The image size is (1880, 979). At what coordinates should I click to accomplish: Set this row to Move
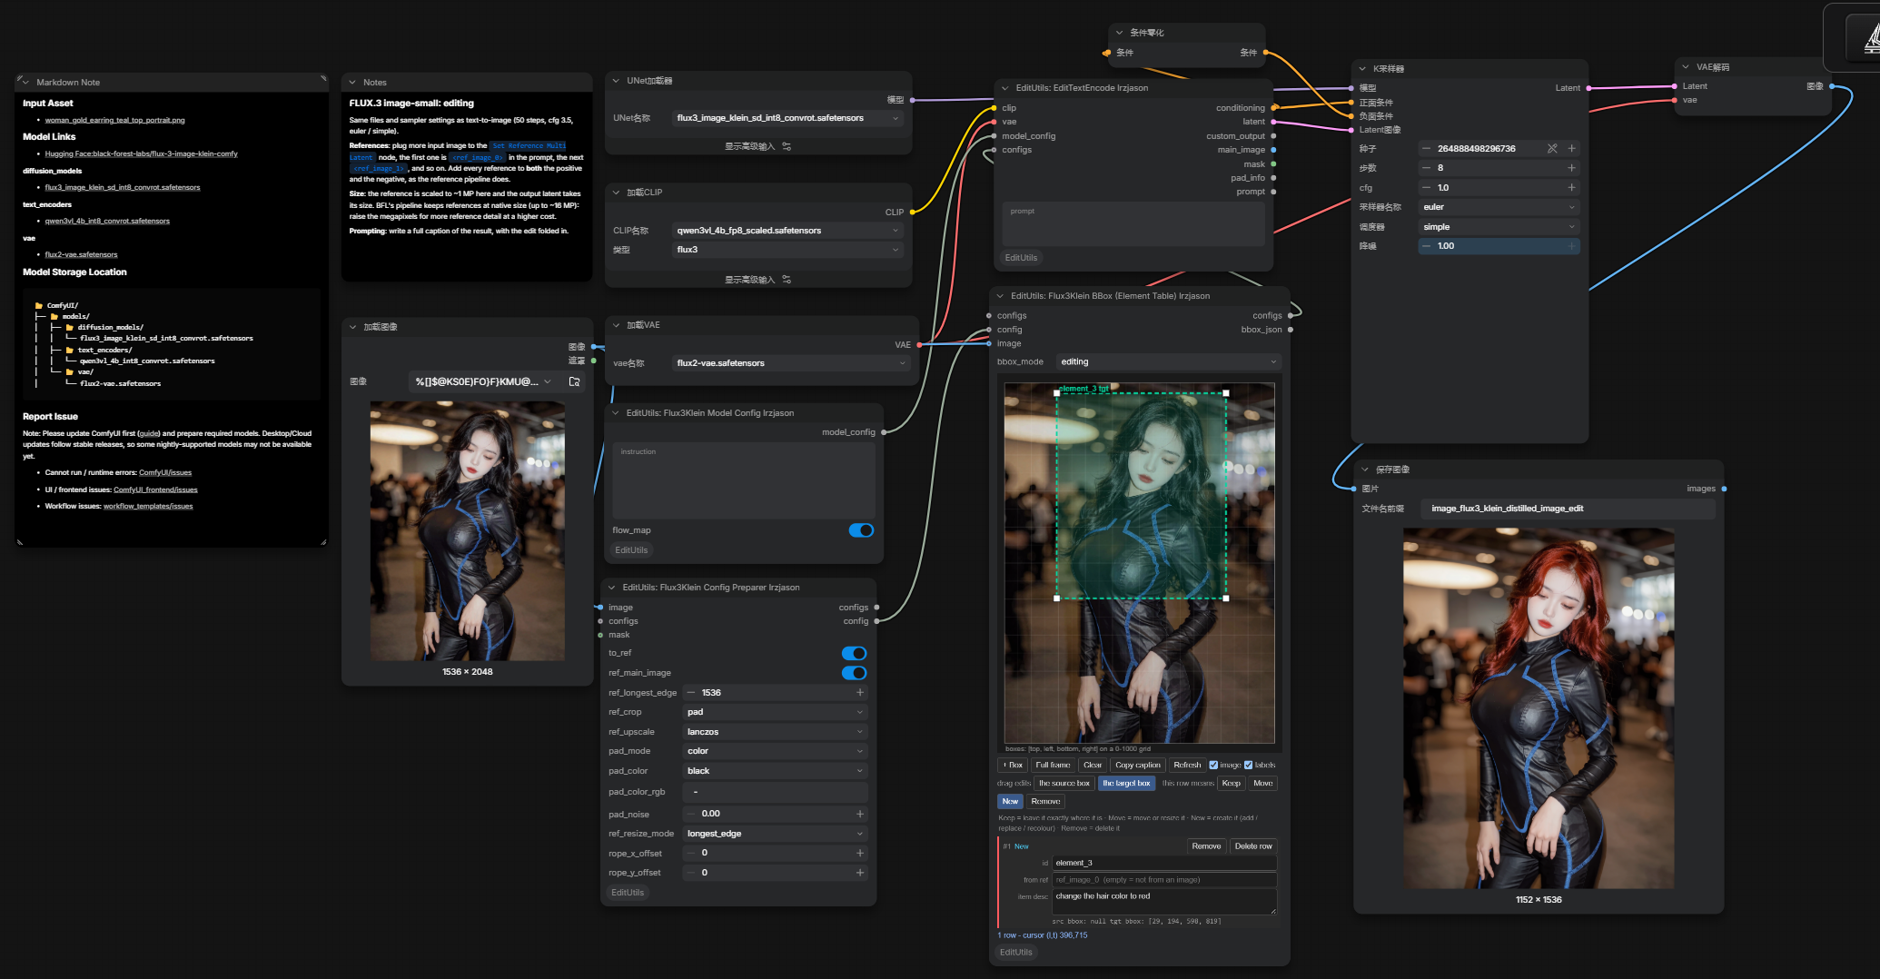(1262, 783)
